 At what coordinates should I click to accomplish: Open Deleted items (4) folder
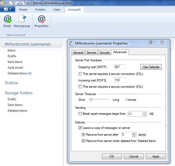[20, 73]
